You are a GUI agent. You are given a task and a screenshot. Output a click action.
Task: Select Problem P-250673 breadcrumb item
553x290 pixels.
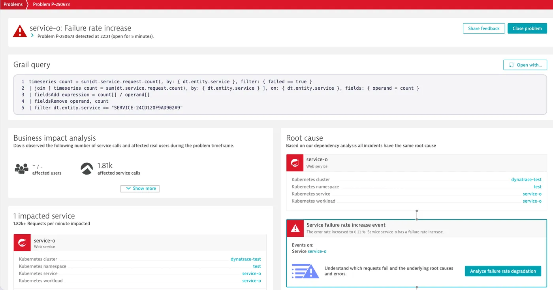coord(52,4)
